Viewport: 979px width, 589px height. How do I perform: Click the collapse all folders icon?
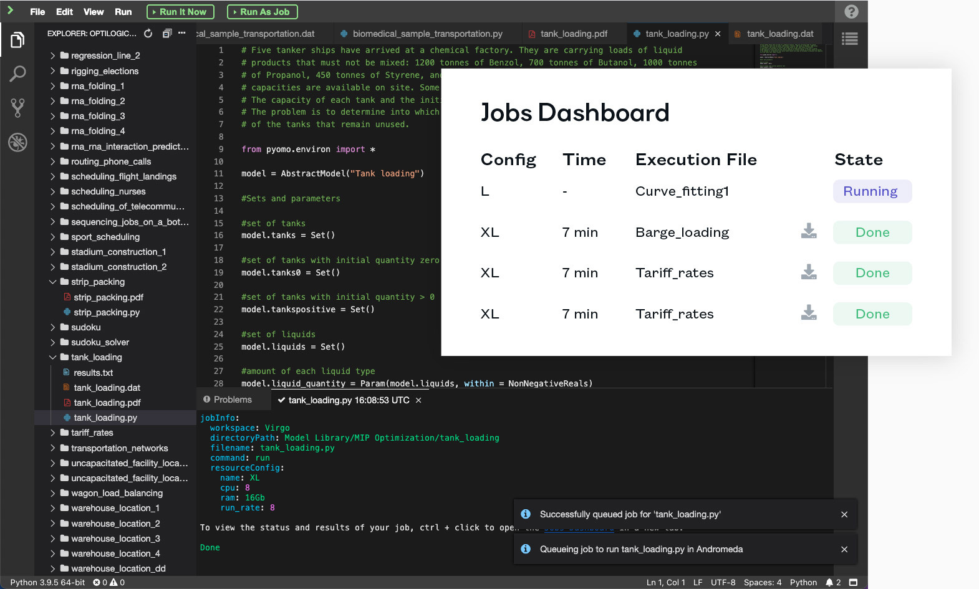point(166,34)
